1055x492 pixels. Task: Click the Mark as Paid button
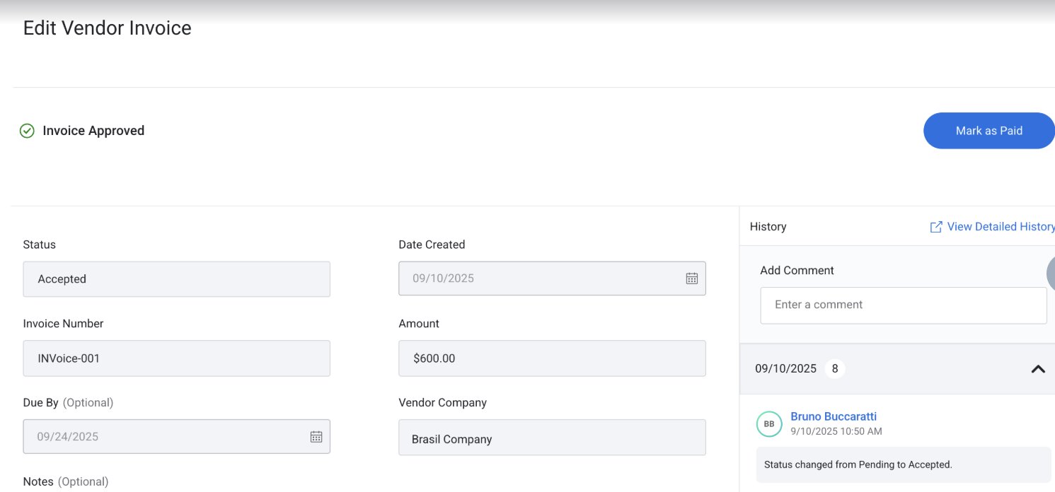(989, 131)
